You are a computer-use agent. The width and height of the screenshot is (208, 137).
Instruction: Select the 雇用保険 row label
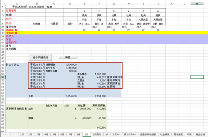coord(17,27)
